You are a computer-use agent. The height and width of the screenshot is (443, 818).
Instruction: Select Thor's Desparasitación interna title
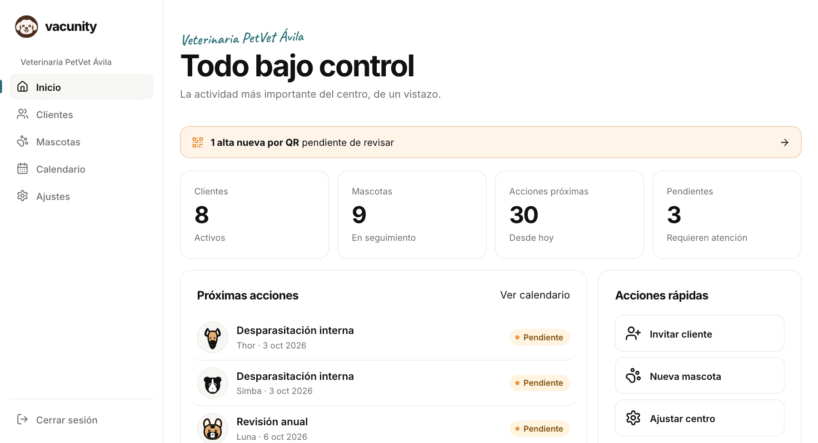pos(295,330)
